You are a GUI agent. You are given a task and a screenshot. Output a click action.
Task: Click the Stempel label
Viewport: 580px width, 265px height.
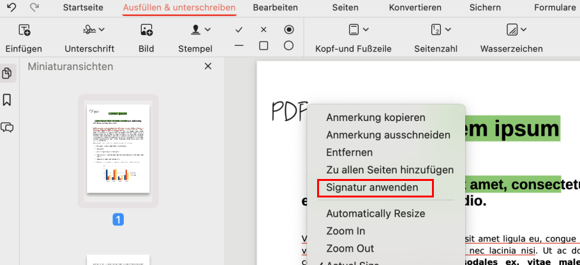(195, 48)
